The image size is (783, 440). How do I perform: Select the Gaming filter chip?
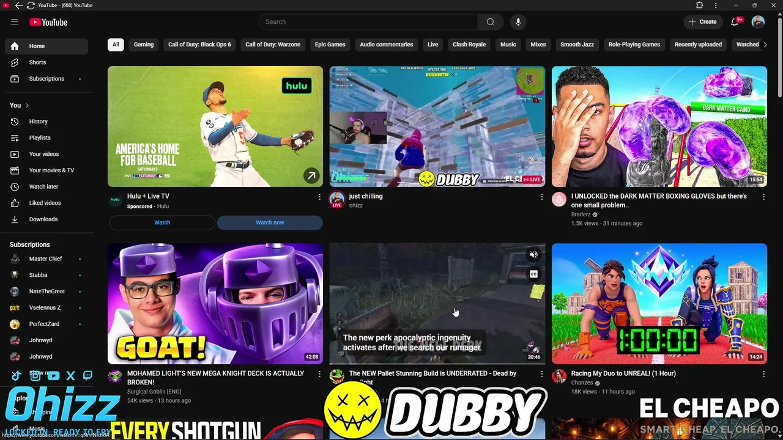tap(144, 45)
